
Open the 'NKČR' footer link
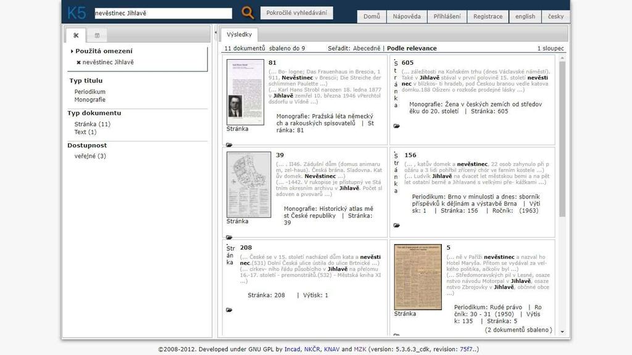[312, 349]
